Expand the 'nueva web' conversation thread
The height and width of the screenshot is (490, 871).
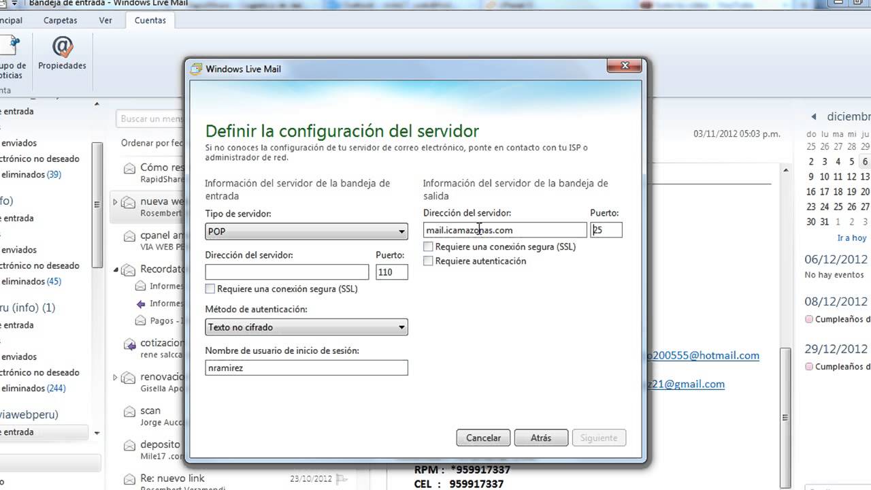point(115,202)
